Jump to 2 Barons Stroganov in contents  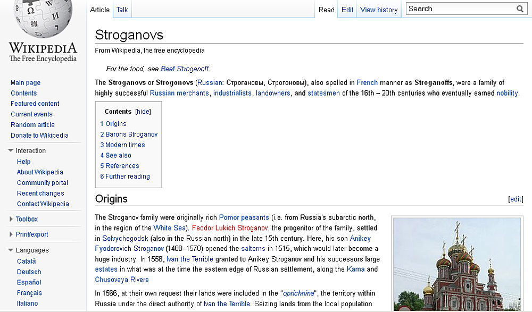click(x=129, y=134)
